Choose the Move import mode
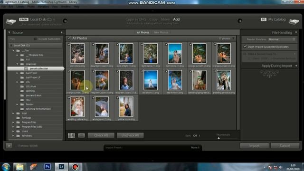This screenshot has width=304, height=171. point(165,19)
